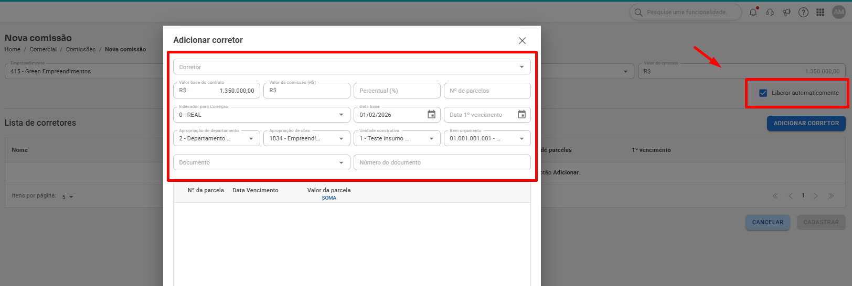The height and width of the screenshot is (286, 852).
Task: Click the 1º vencimento column header
Action: tap(651, 150)
